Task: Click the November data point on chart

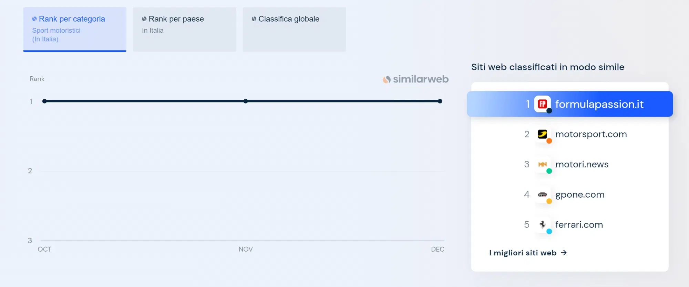Action: click(x=246, y=101)
